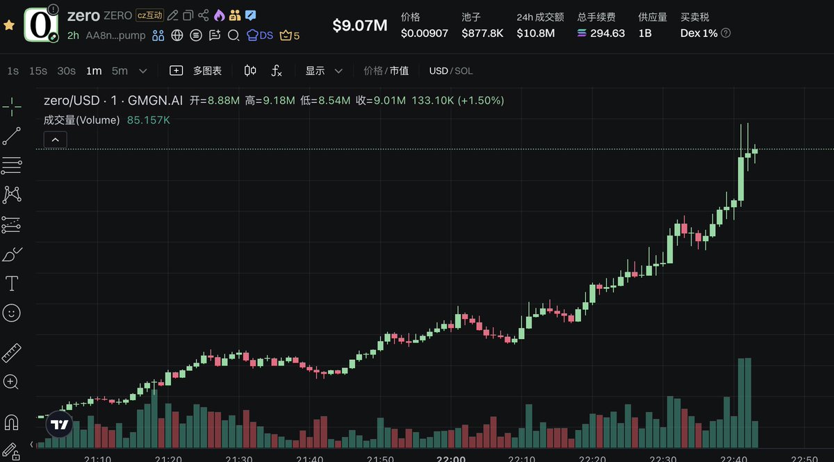Switch to the 15s timeframe
This screenshot has height=462, width=834.
click(x=38, y=71)
